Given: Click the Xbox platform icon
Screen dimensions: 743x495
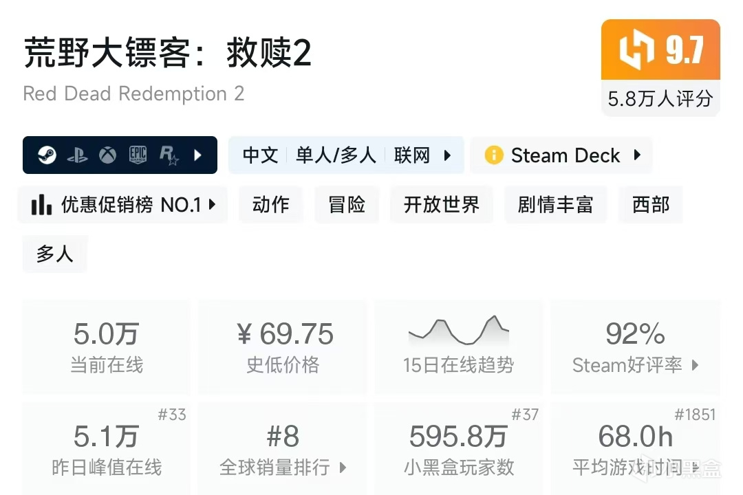Looking at the screenshot, I should coord(107,155).
